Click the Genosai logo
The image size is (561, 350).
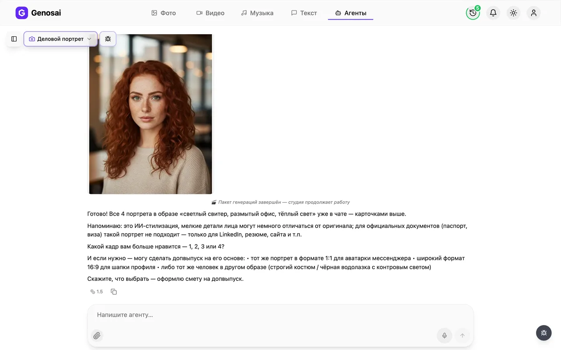click(x=38, y=13)
